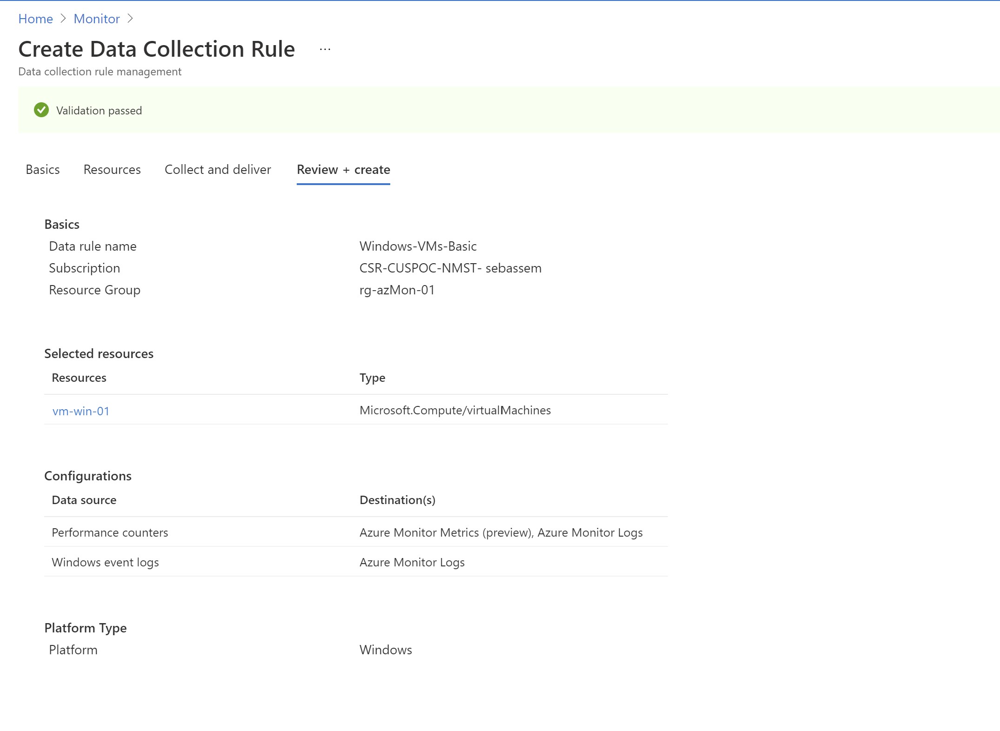Switch to the Resources tab
Viewport: 1000px width, 731px height.
(x=112, y=170)
